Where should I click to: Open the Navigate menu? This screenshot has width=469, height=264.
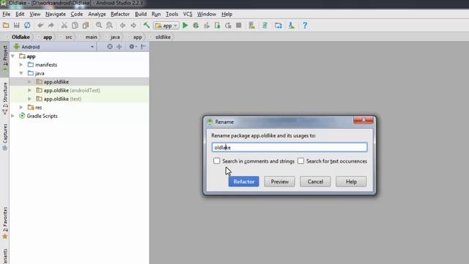(56, 14)
